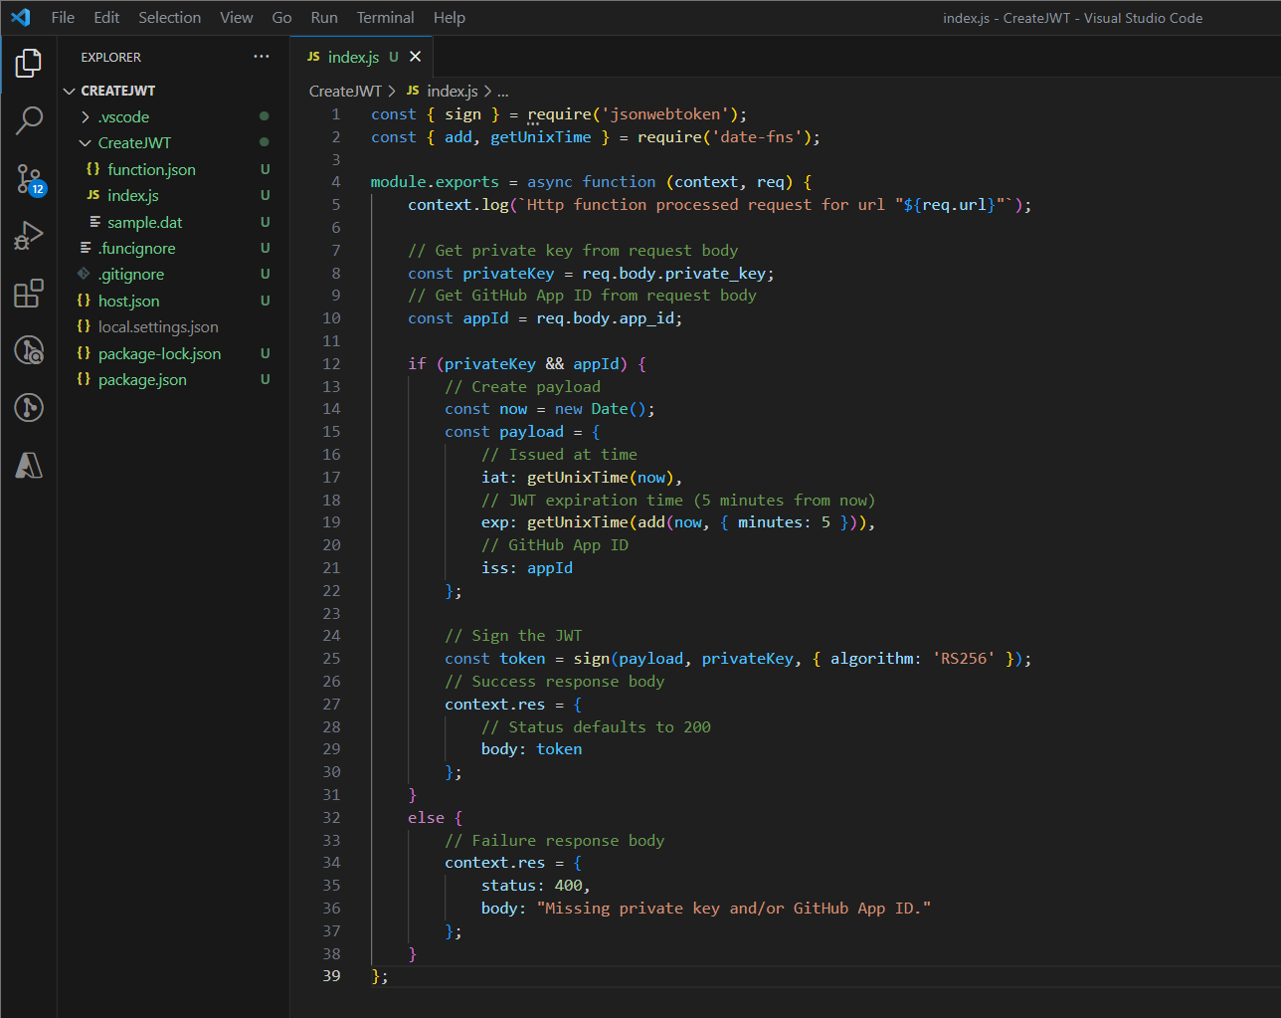Screen dimensions: 1281x1018
Task: Open package-lock.json in Explorer
Action: pyautogui.click(x=159, y=353)
